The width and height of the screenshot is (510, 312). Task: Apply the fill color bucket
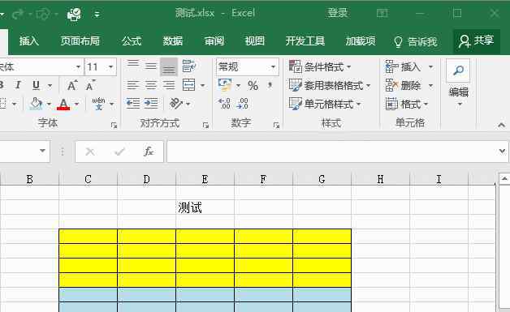pyautogui.click(x=36, y=104)
